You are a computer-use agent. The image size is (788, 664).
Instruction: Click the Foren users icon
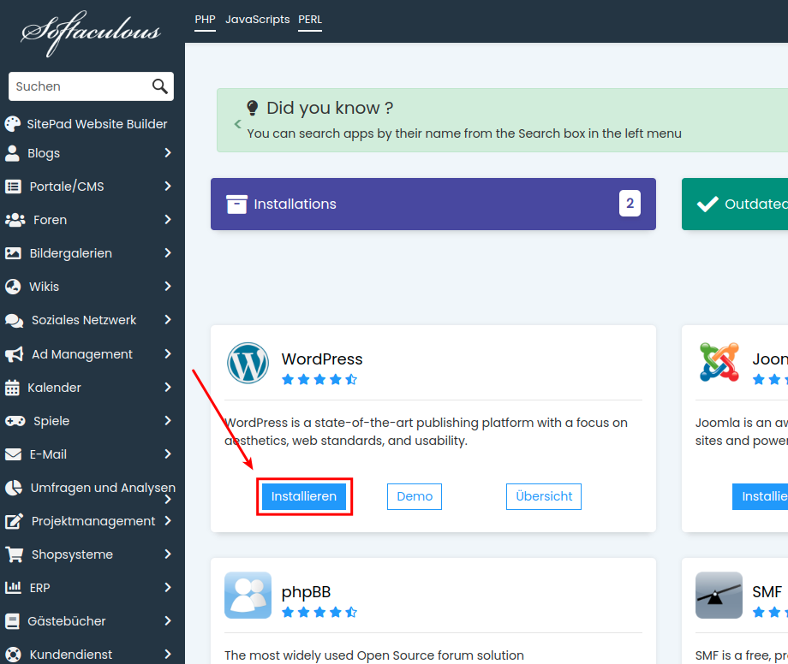pos(15,220)
